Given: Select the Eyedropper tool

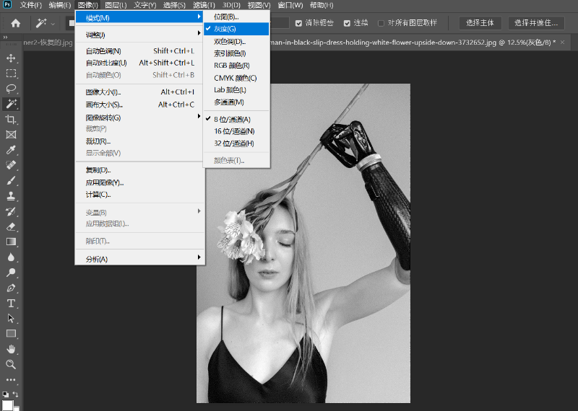Looking at the screenshot, I should tap(11, 150).
